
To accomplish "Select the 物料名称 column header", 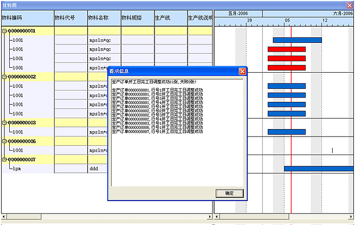I will click(x=105, y=18).
